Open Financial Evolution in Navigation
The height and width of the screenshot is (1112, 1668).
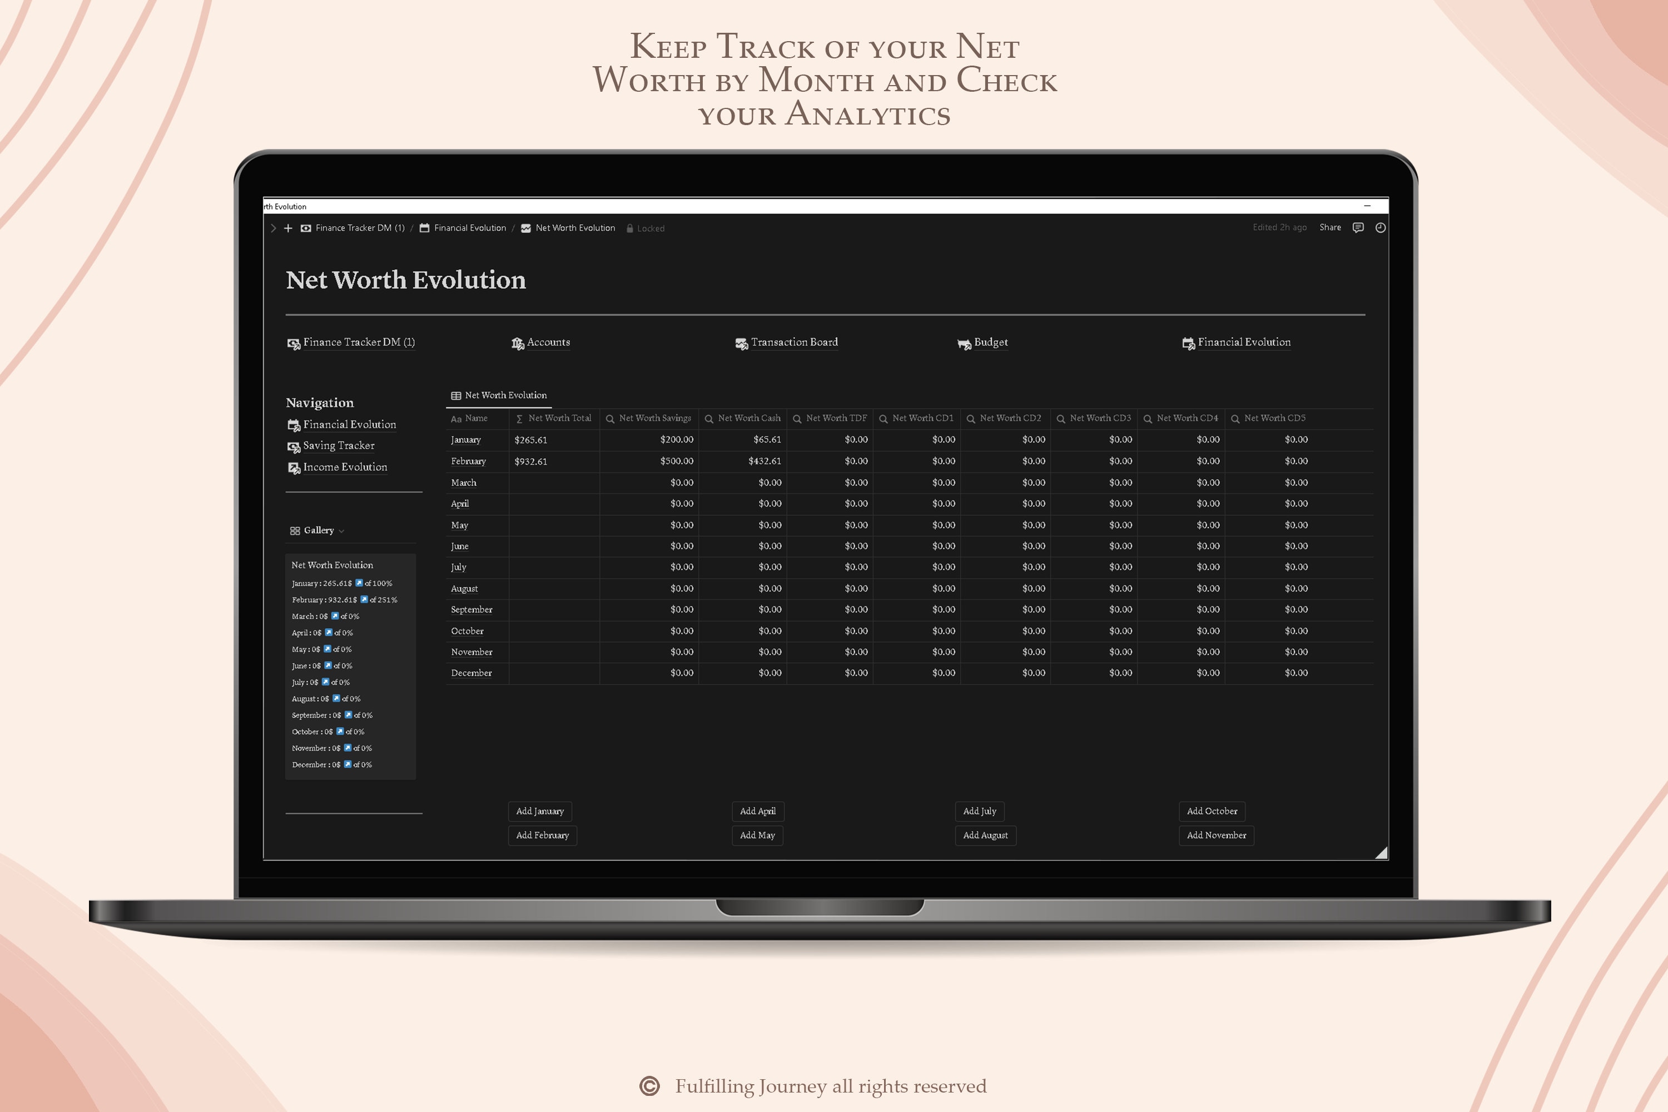(342, 425)
